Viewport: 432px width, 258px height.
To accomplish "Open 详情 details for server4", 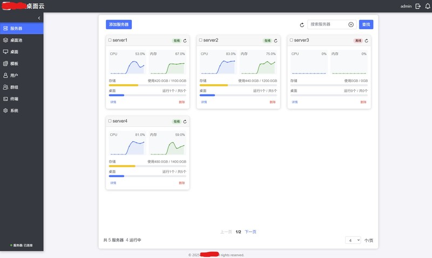I will (x=113, y=183).
